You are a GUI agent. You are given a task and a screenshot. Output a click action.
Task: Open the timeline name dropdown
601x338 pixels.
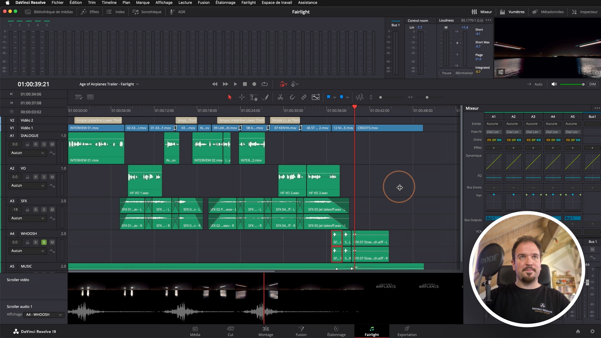137,84
